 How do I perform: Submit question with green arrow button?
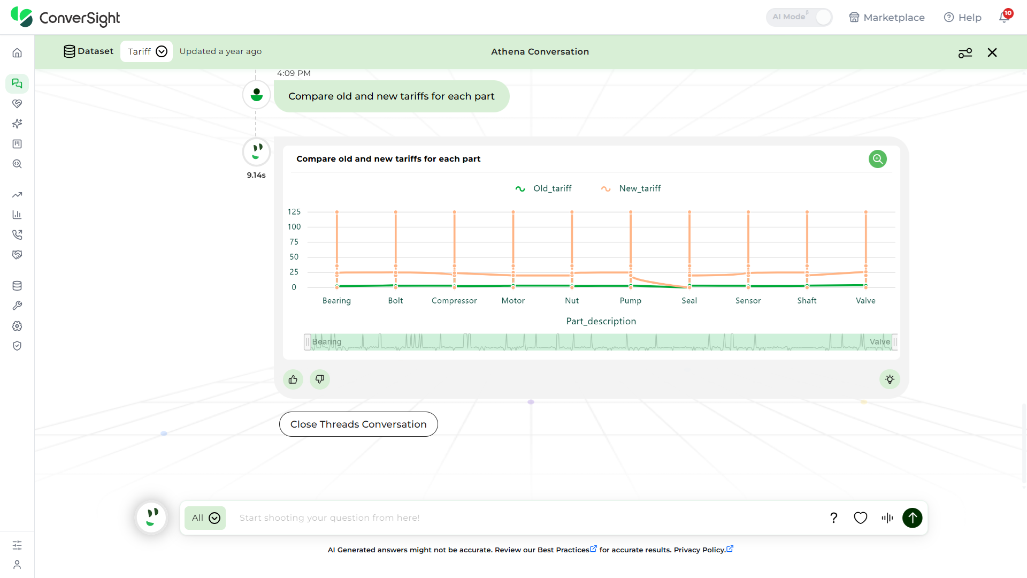tap(912, 518)
